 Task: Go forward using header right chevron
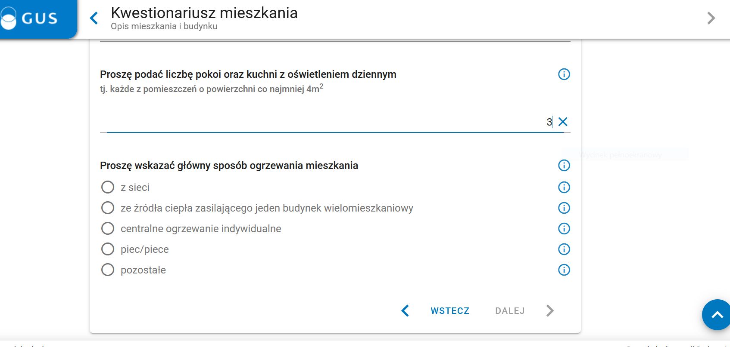tap(711, 18)
